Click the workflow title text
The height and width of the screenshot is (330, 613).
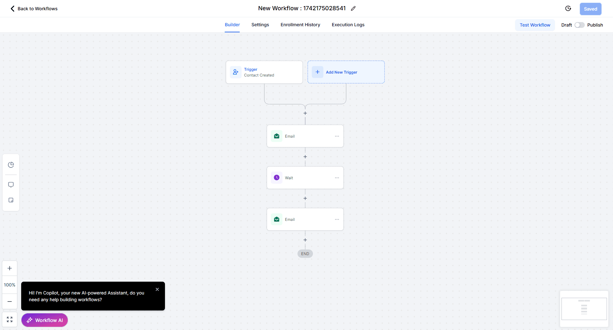302,8
